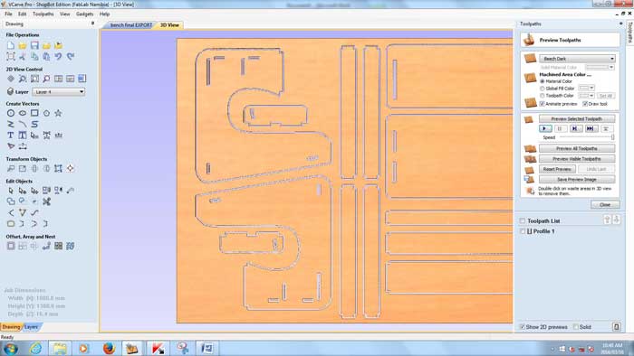Open an existing file folder icon
This screenshot has width=634, height=356.
(23, 45)
